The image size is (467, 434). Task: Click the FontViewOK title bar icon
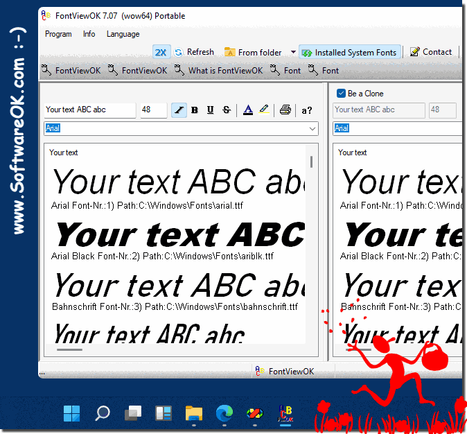pos(46,15)
